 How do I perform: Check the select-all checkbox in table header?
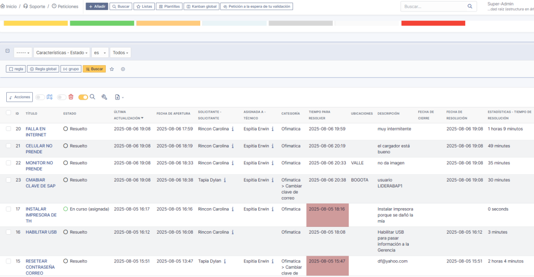coord(8,113)
